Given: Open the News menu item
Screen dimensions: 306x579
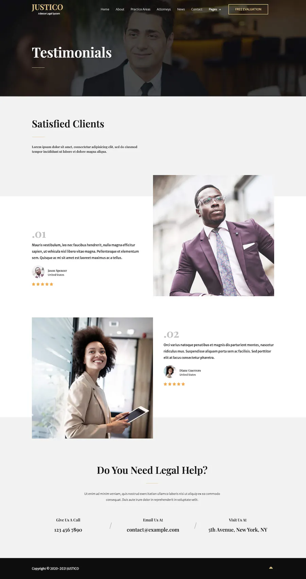Looking at the screenshot, I should [181, 9].
